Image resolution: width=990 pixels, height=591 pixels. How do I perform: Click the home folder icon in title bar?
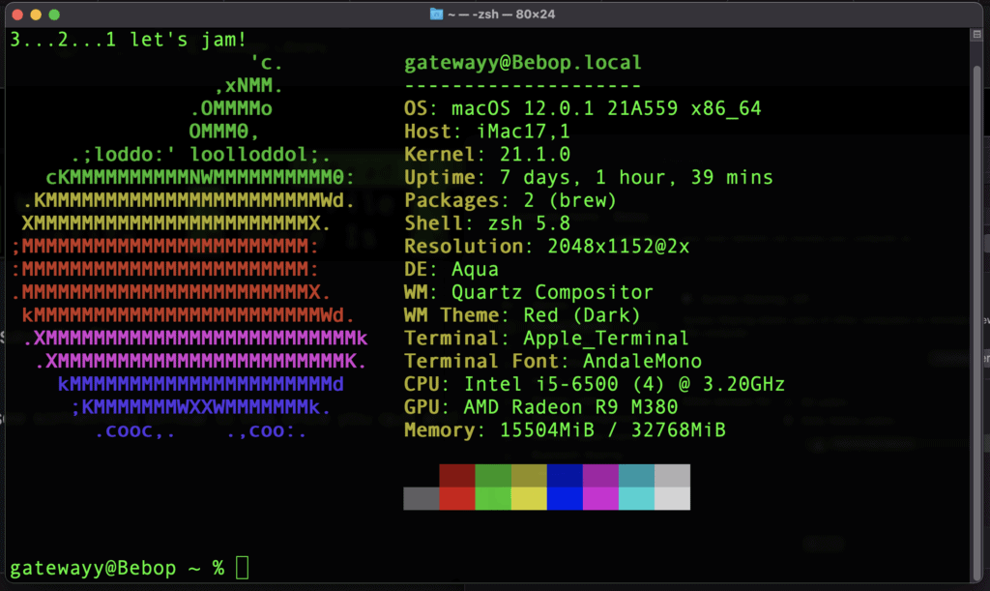(437, 15)
